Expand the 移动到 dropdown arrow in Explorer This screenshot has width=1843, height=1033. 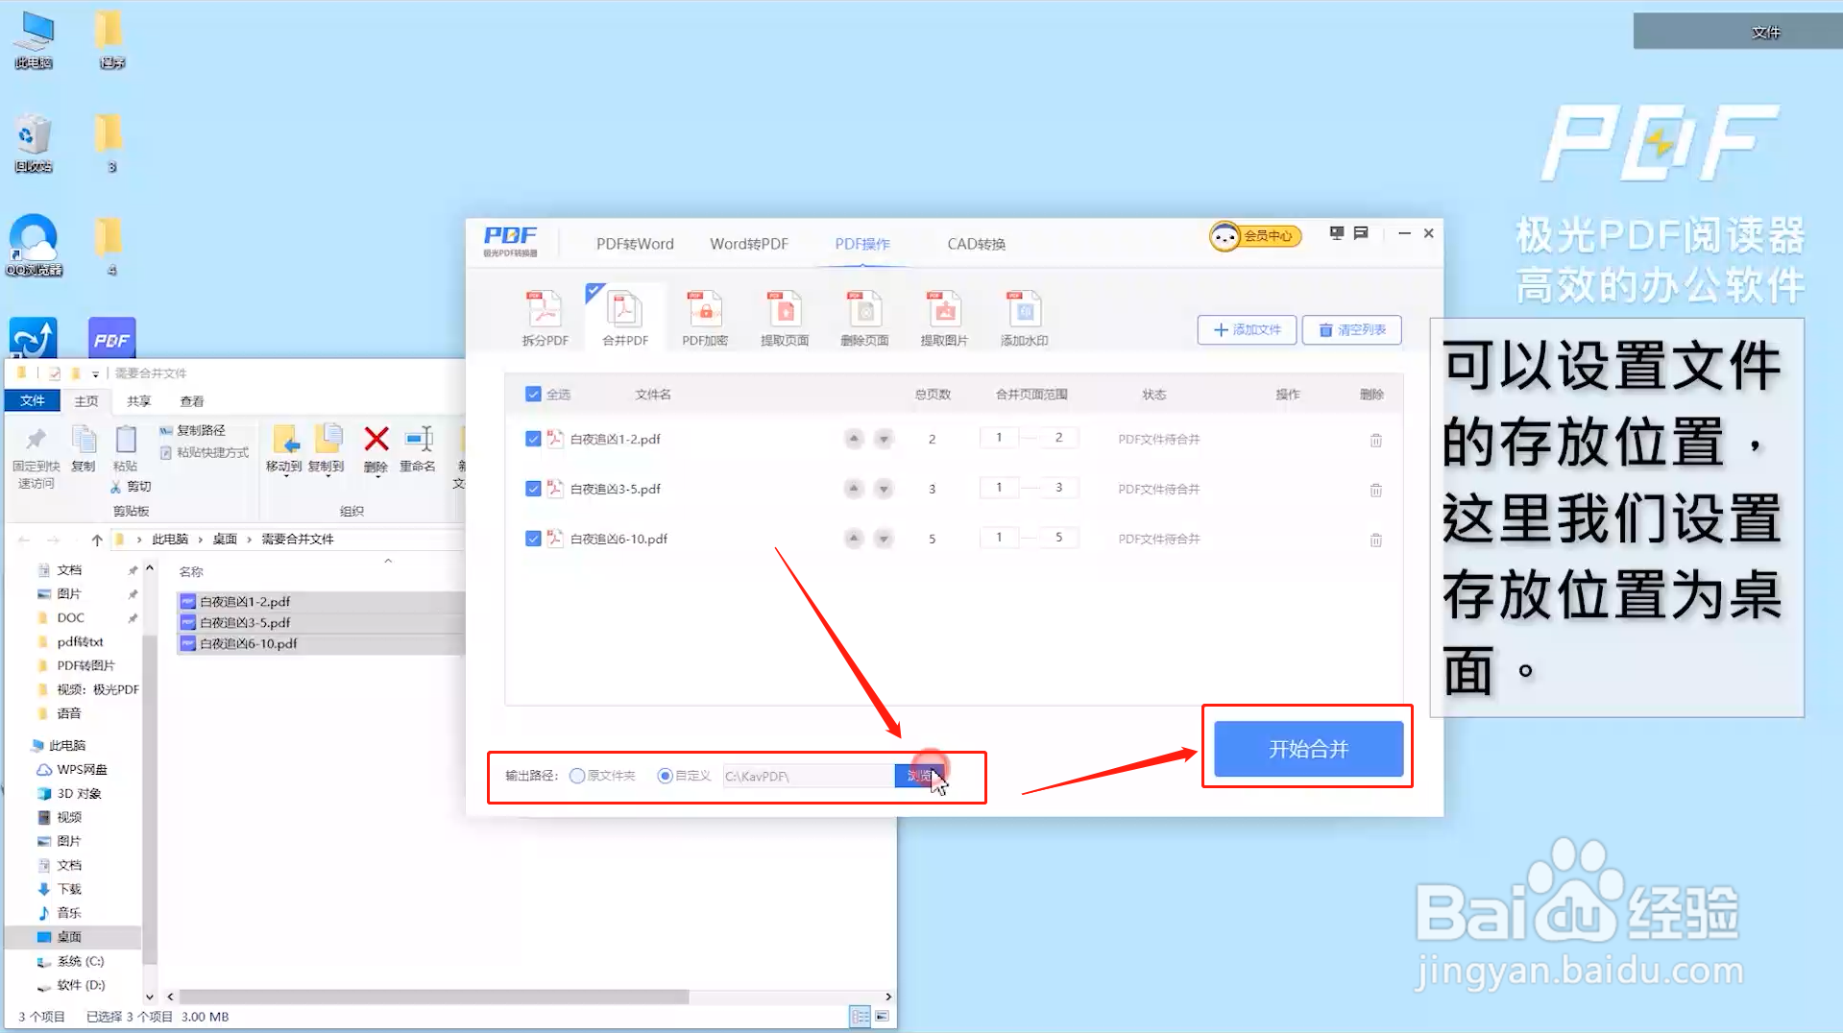pos(285,476)
